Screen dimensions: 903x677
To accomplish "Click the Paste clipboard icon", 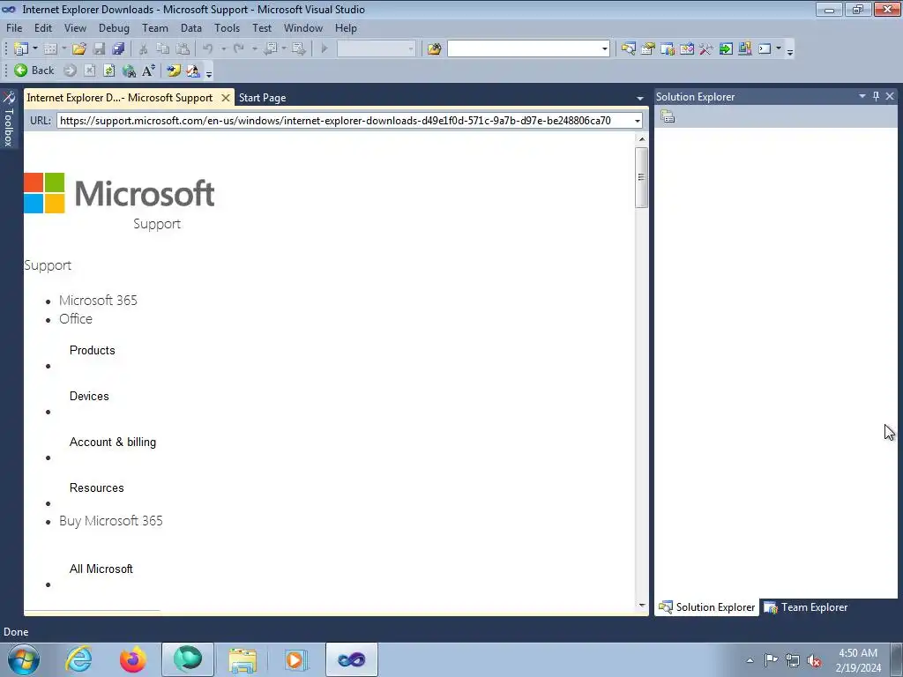I will pos(183,49).
